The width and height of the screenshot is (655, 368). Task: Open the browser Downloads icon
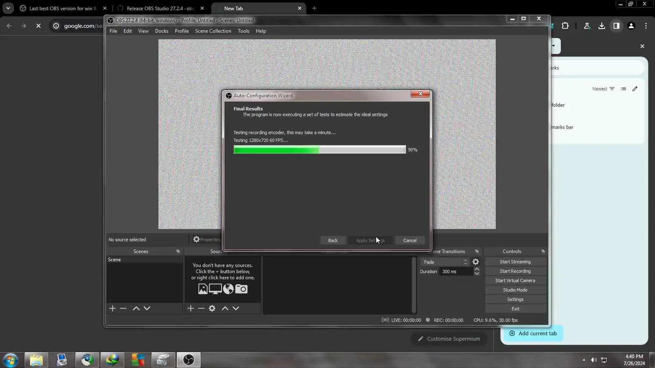pyautogui.click(x=601, y=26)
